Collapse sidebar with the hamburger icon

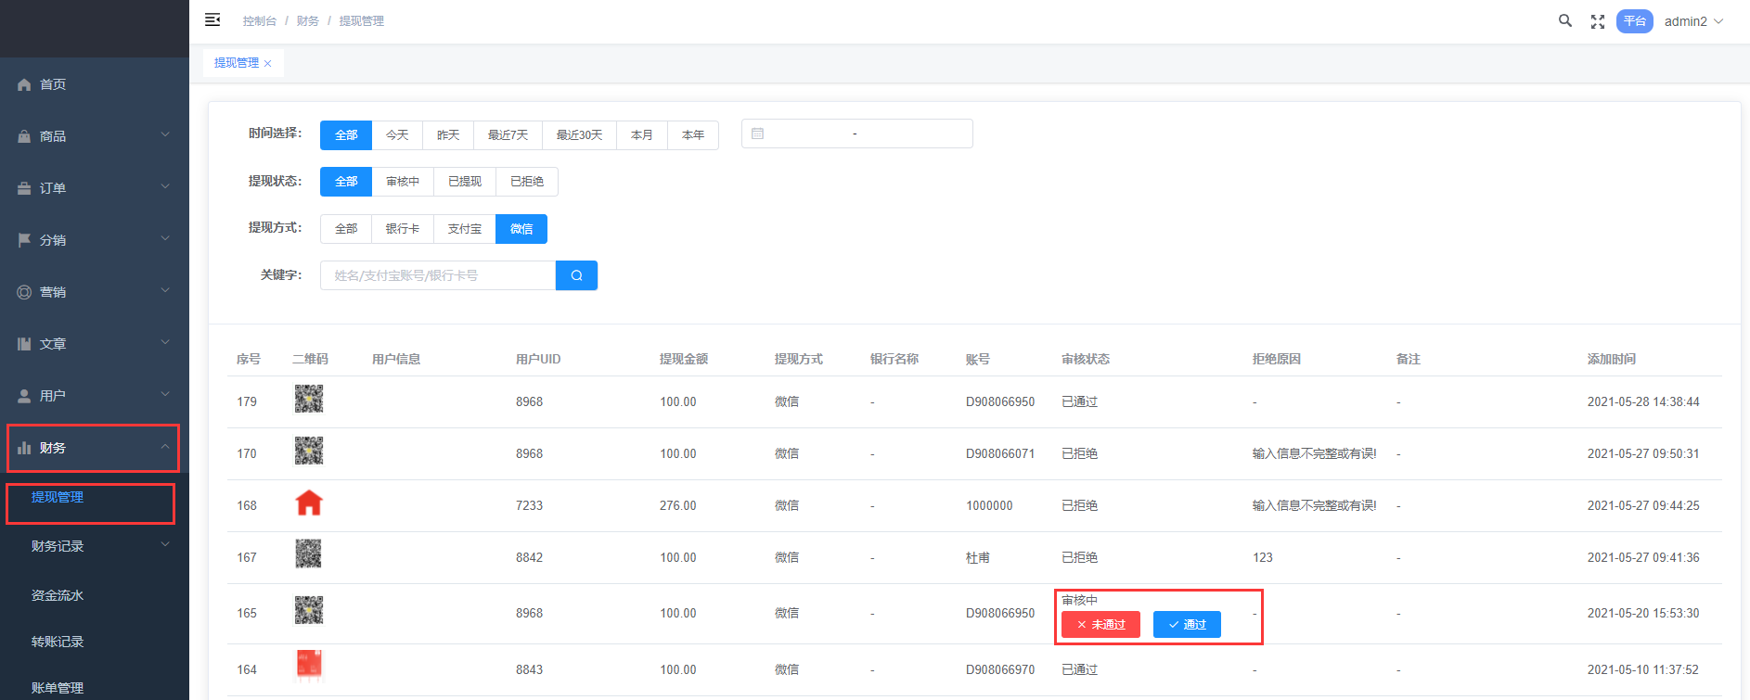click(x=212, y=19)
